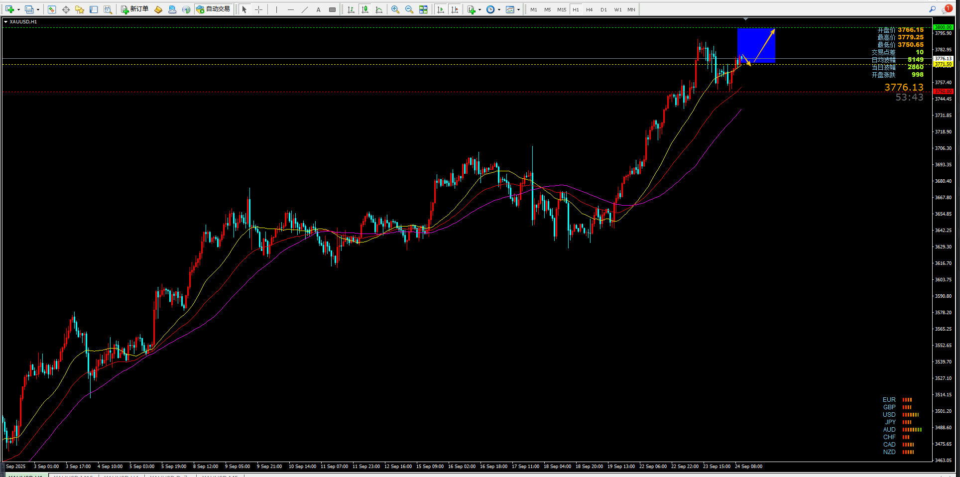Expand the templates dropdown arrow
Image resolution: width=960 pixels, height=477 pixels.
(518, 9)
